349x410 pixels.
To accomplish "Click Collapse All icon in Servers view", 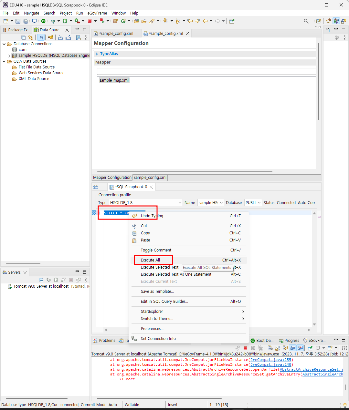I will pos(41,280).
